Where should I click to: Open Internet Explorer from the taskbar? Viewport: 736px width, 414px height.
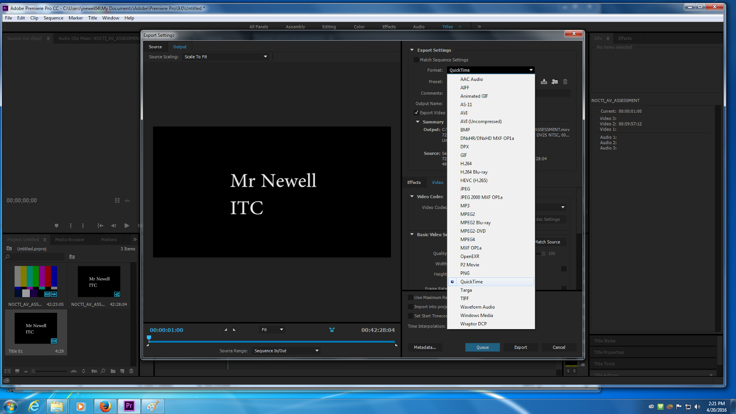(x=34, y=406)
